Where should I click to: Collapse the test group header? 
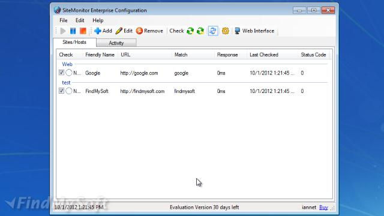[x=66, y=83]
